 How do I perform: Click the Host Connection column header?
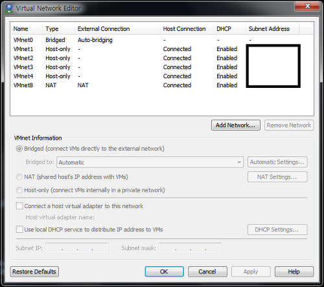187,29
